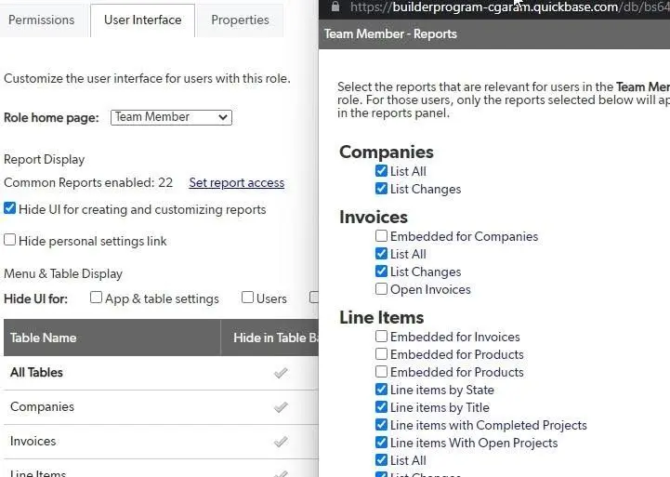
Task: Select the User Interface tab
Action: (143, 20)
